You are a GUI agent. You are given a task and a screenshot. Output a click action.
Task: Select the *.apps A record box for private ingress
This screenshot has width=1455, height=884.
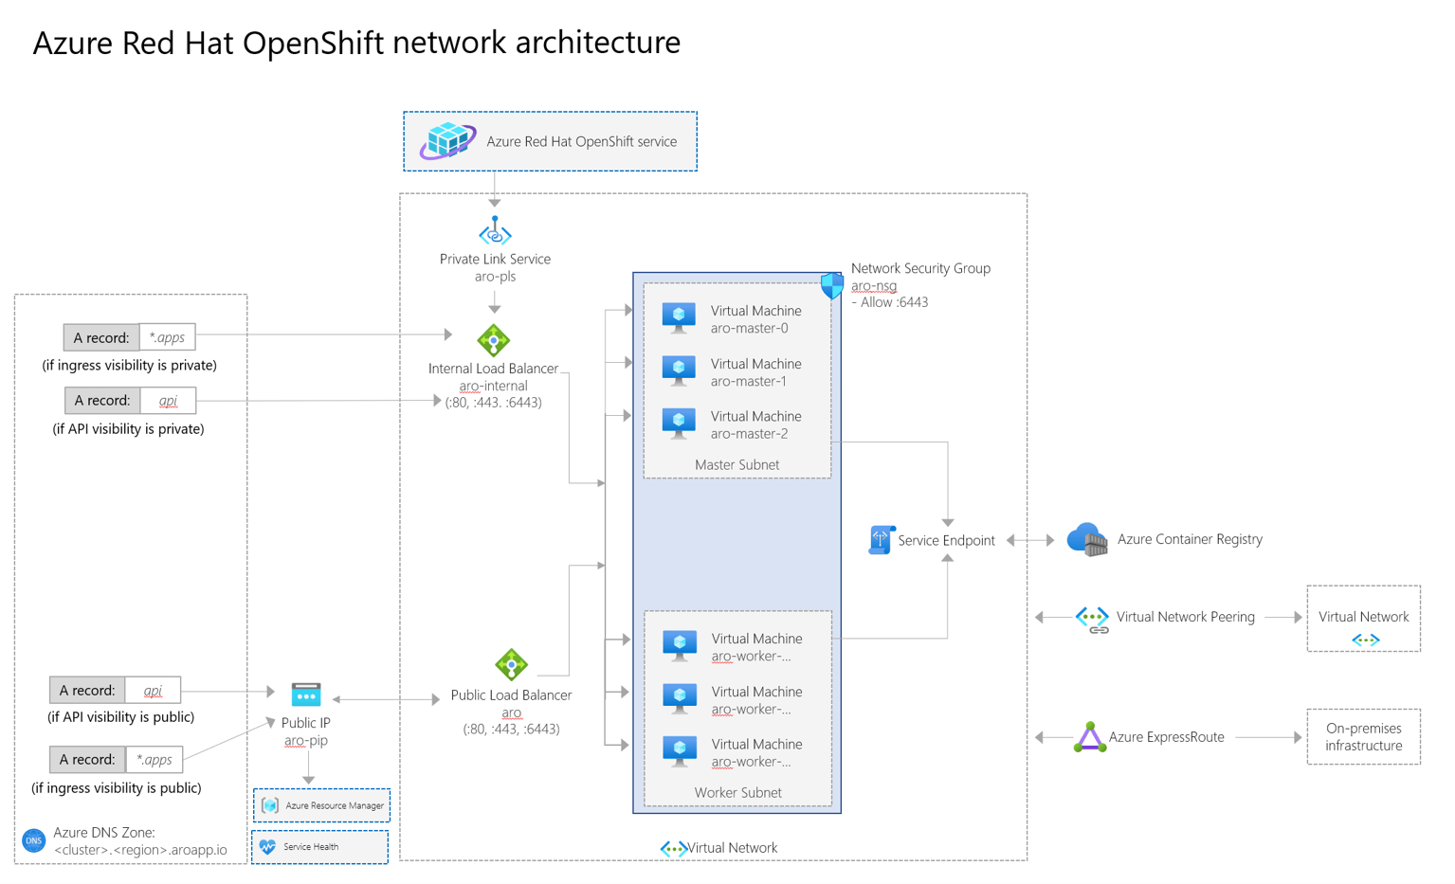click(129, 336)
